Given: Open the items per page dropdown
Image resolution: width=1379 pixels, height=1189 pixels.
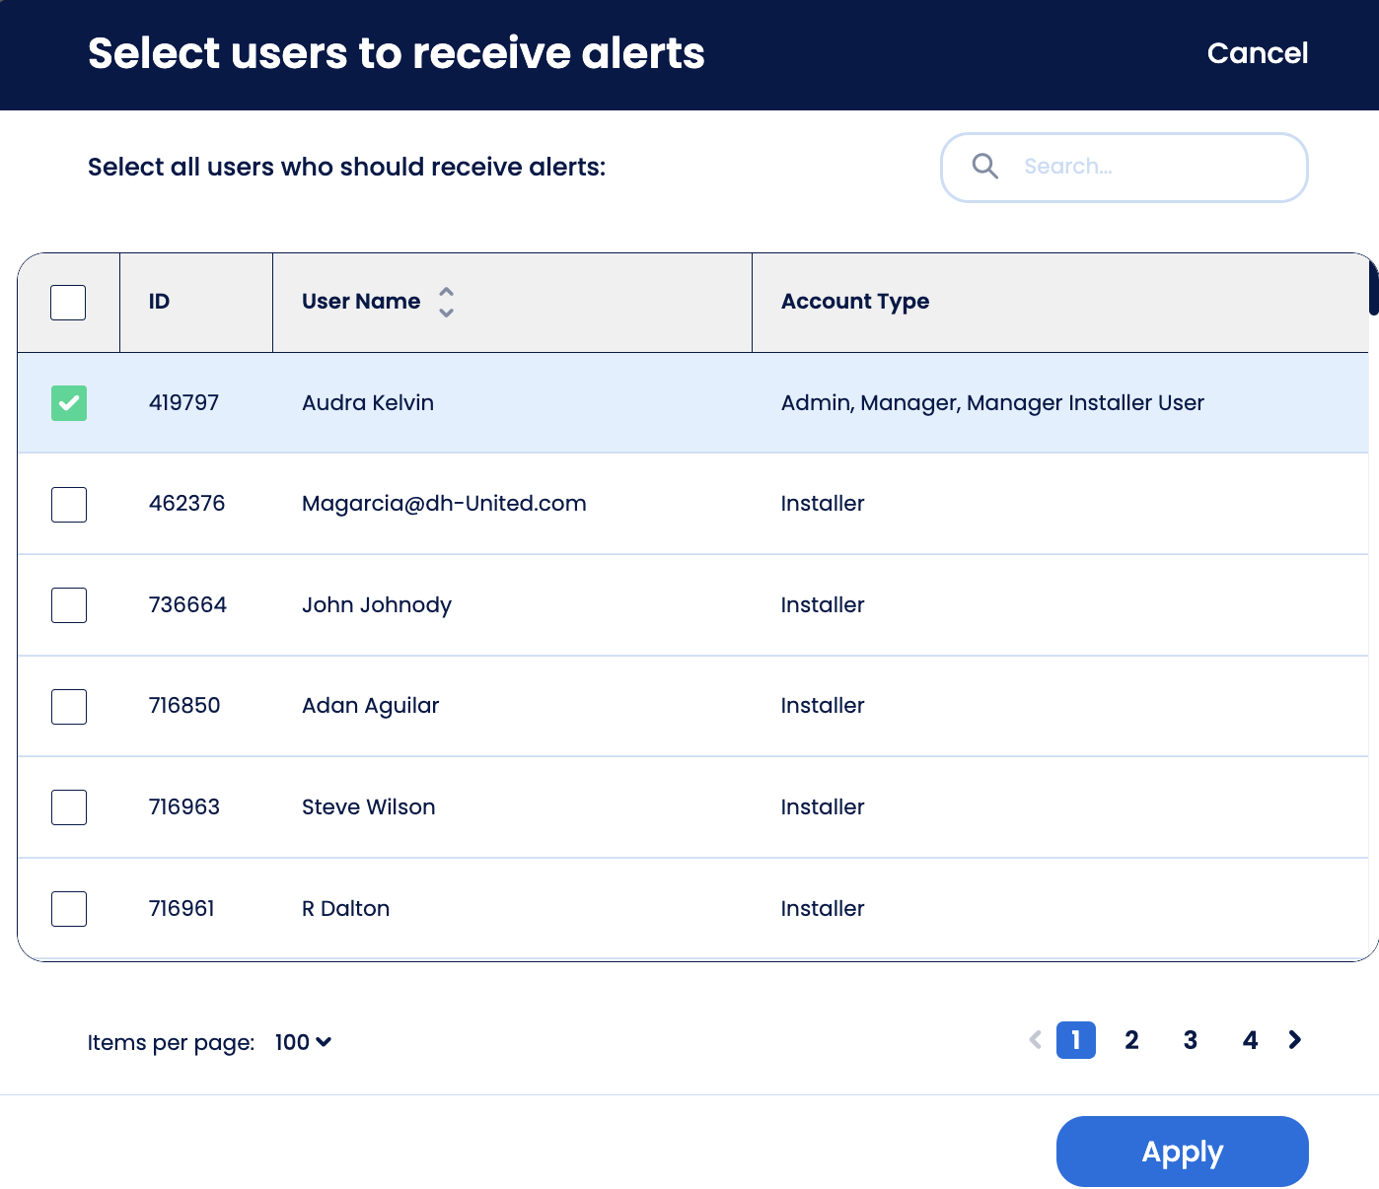Looking at the screenshot, I should (x=302, y=1042).
